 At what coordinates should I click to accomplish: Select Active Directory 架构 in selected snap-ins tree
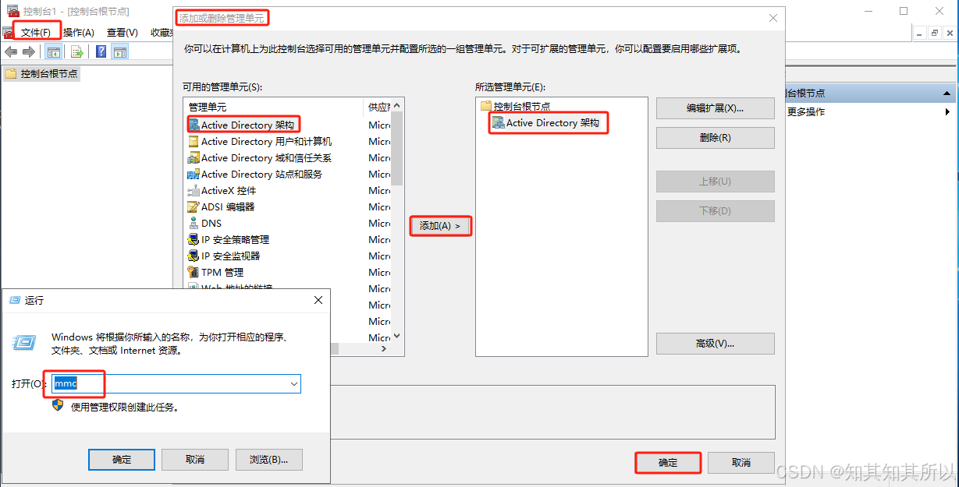(x=552, y=123)
